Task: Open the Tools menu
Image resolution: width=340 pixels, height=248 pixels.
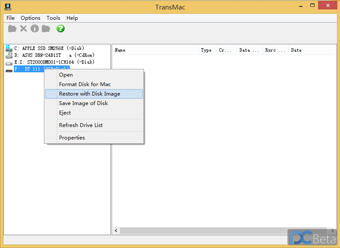Action: 53,18
